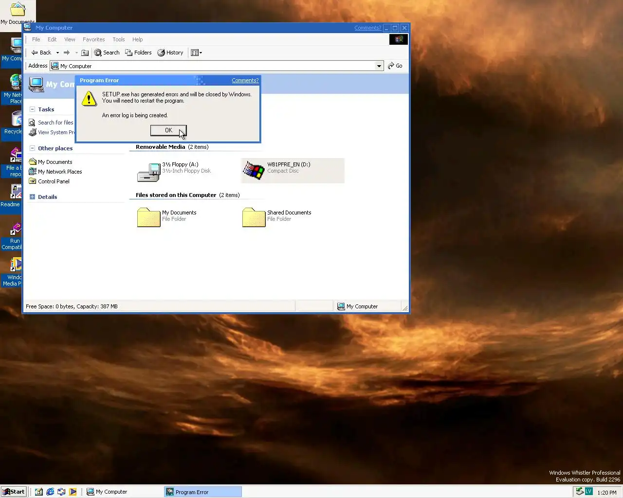Switch to Program Error taskbar button
The image size is (623, 498).
tap(203, 492)
